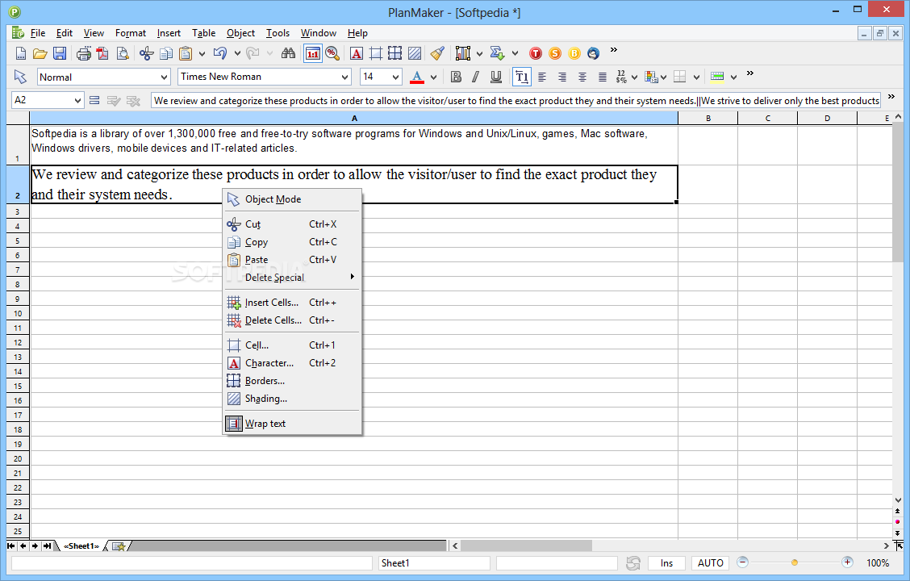Choose Character... from the context menu
910x581 pixels.
(292, 363)
